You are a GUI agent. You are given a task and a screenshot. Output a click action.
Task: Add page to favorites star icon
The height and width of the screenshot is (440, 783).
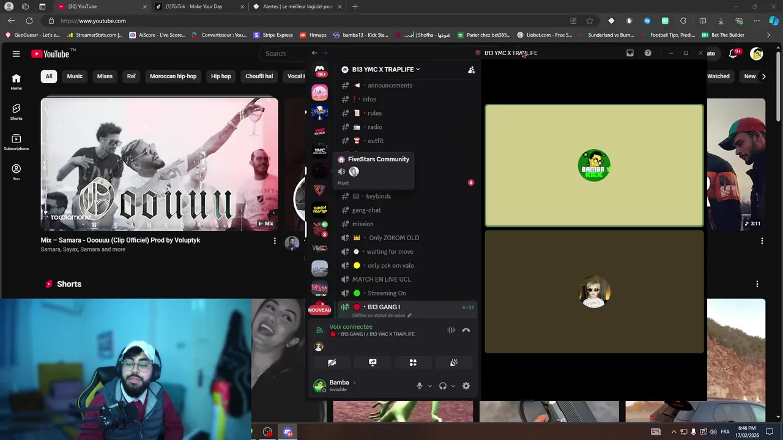[x=590, y=21]
